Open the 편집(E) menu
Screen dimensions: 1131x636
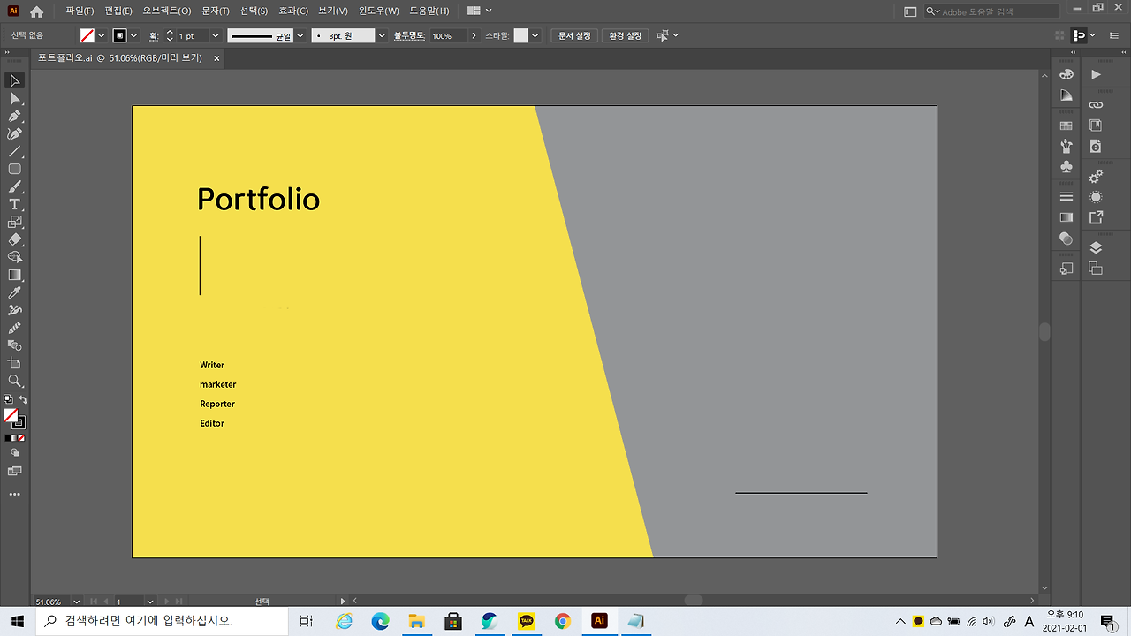[118, 11]
